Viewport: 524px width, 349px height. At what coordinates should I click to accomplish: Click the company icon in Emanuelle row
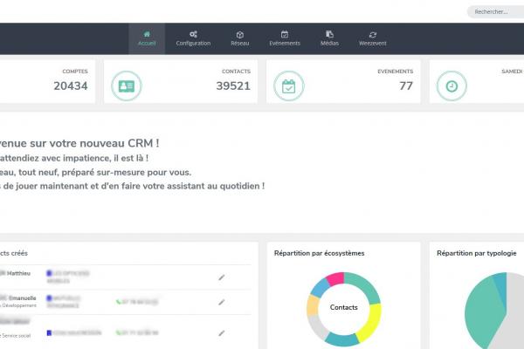pyautogui.click(x=49, y=298)
